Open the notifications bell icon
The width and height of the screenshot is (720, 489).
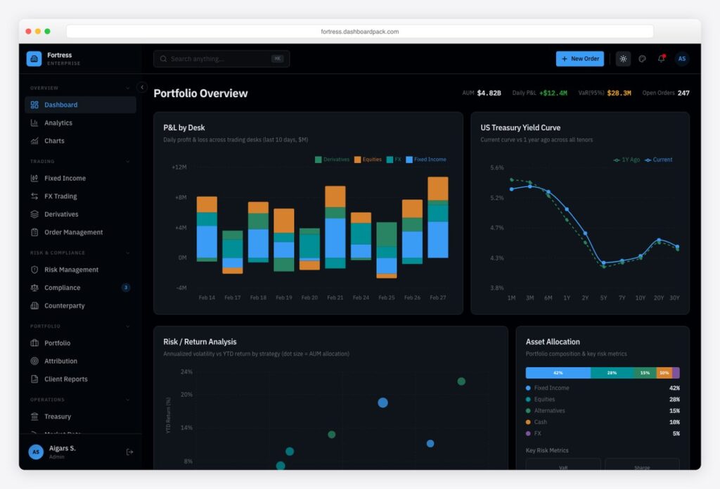click(661, 59)
